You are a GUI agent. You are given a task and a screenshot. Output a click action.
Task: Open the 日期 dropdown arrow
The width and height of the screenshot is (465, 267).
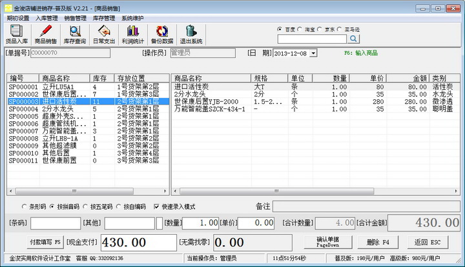tap(313, 54)
